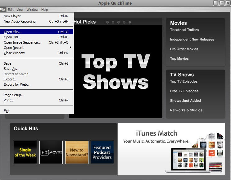Close the QuickTime window

[x=228, y=3]
